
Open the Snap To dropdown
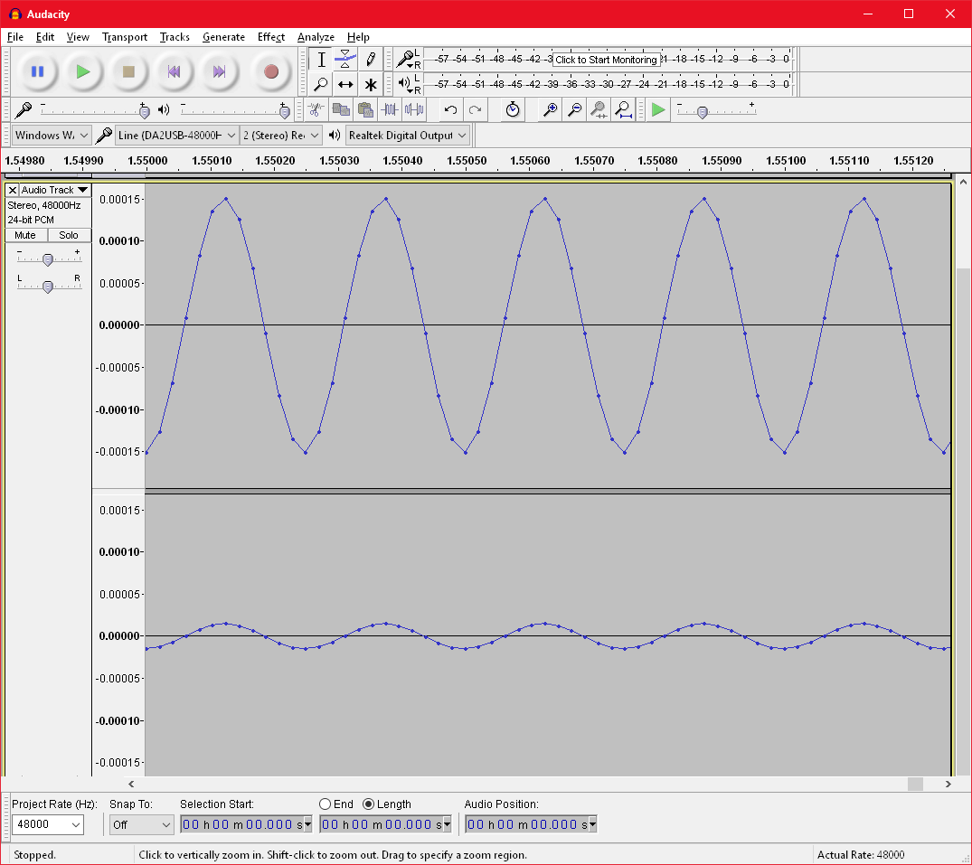(141, 824)
